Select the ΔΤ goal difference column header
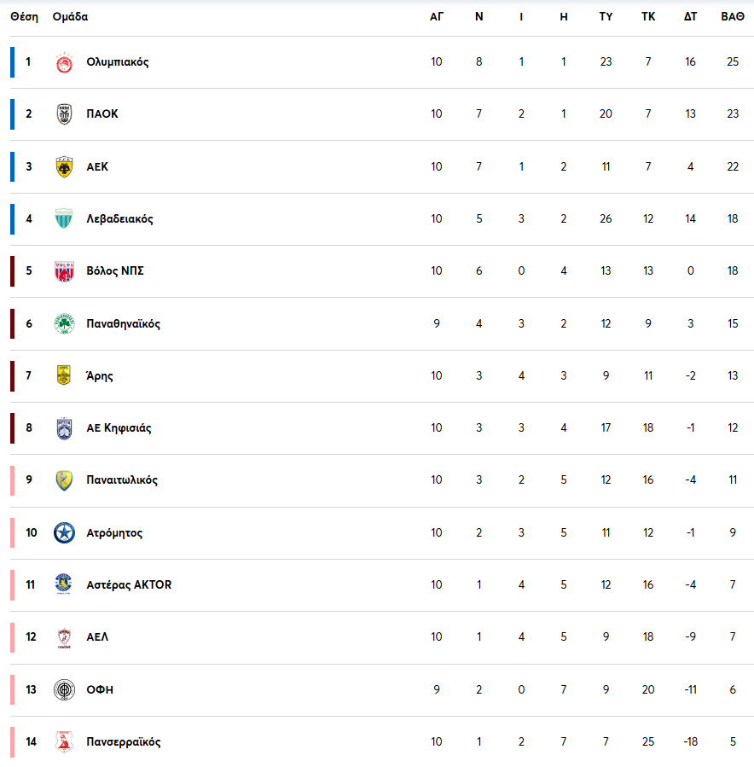This screenshot has height=767, width=754. pyautogui.click(x=691, y=17)
